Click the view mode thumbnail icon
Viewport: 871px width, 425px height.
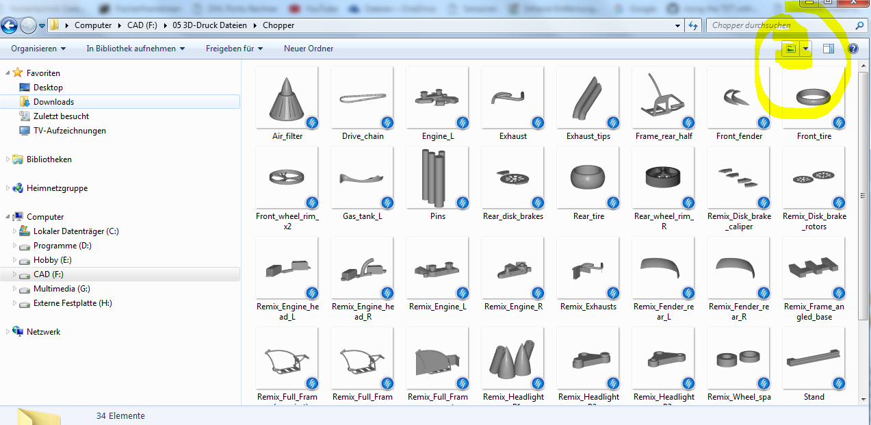pos(790,49)
